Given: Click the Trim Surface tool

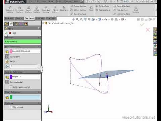Looking at the screenshot, I should 120,10.
